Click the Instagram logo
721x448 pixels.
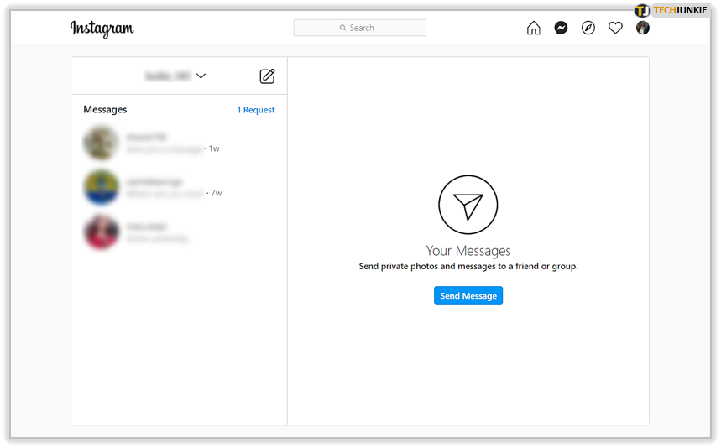(x=102, y=29)
